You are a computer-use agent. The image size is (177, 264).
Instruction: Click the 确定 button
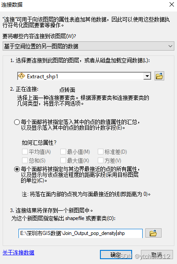coord(116,255)
